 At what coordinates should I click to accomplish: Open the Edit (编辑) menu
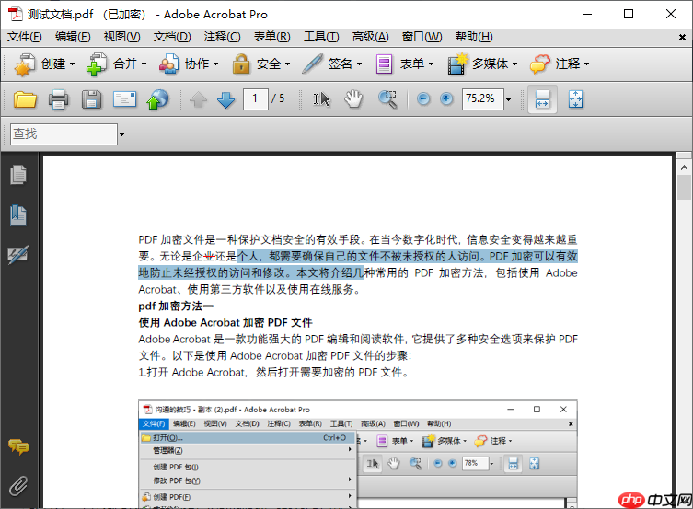[73, 37]
